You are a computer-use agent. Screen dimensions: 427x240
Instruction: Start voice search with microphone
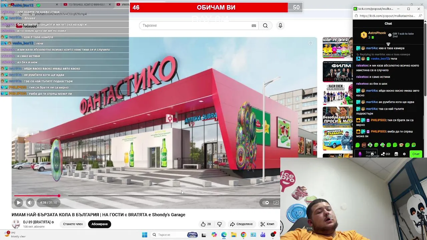(x=280, y=25)
